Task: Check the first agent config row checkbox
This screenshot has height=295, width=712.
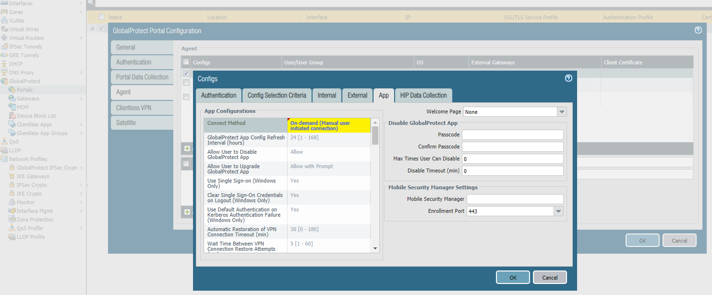Action: (x=186, y=74)
